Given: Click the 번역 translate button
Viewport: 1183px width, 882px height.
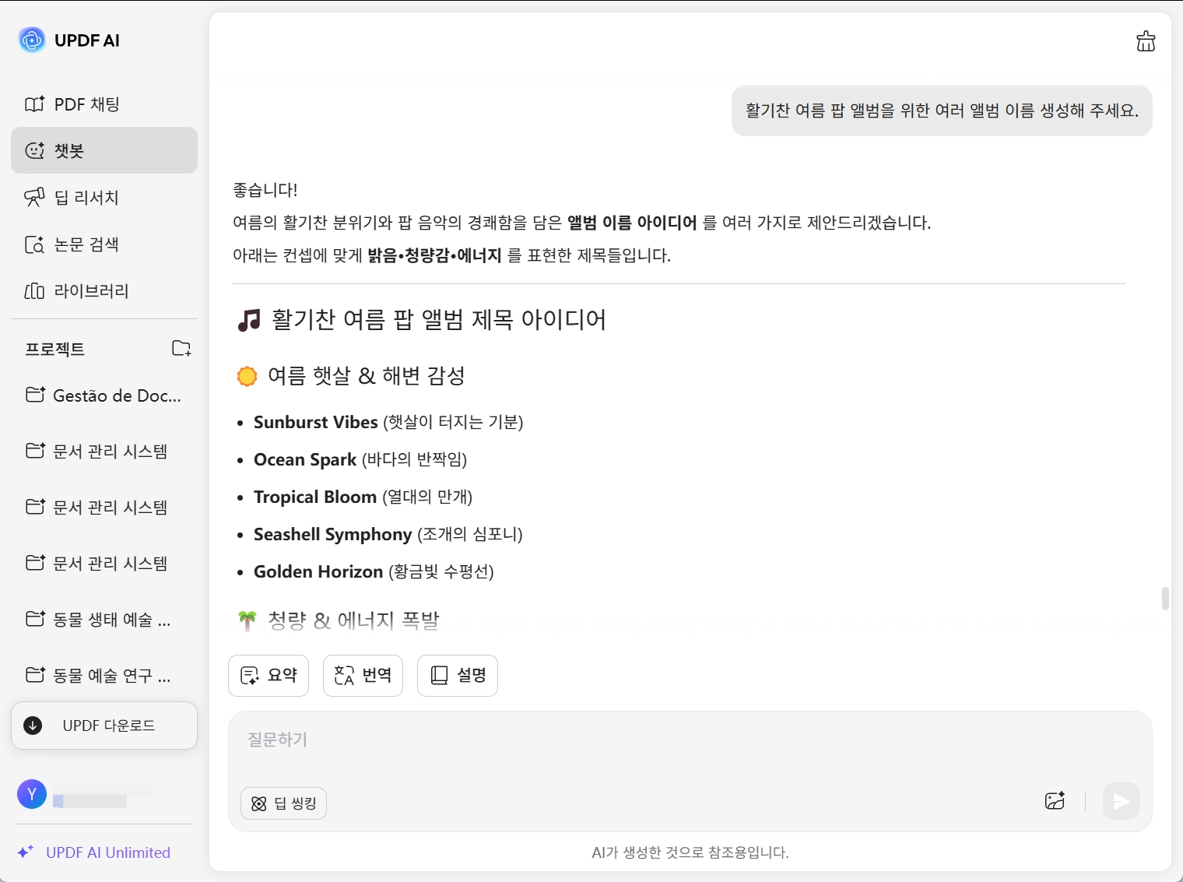Looking at the screenshot, I should (x=363, y=675).
